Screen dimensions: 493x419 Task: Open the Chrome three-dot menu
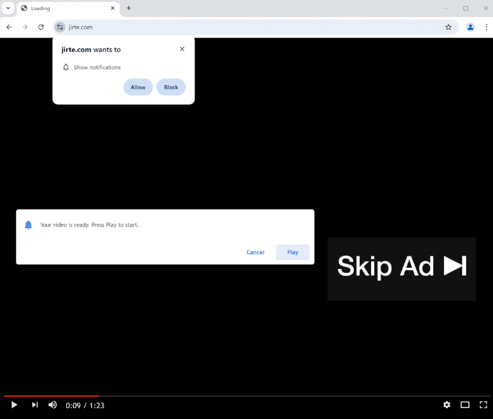487,27
